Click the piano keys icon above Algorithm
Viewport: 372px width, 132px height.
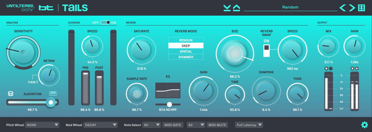tap(53, 94)
